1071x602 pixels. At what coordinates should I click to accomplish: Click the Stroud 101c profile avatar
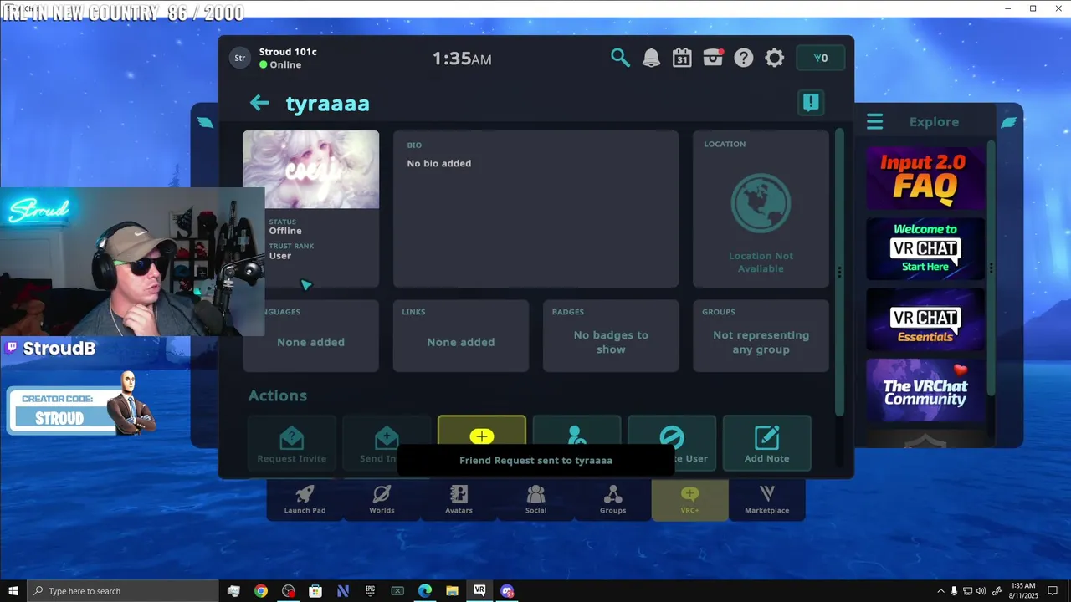239,58
